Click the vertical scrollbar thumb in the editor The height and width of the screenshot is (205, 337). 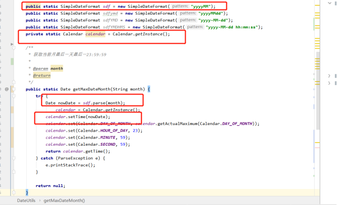(x=318, y=90)
